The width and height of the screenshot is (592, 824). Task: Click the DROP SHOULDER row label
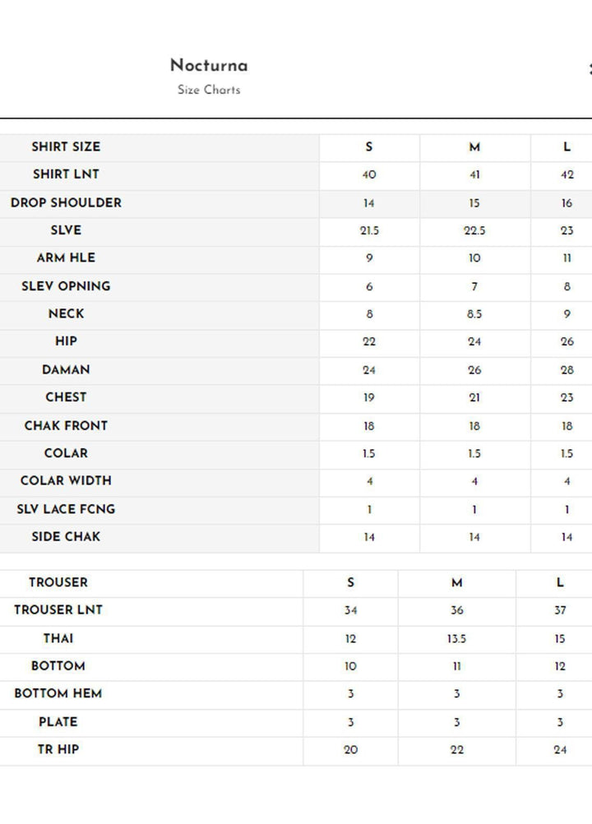(66, 203)
